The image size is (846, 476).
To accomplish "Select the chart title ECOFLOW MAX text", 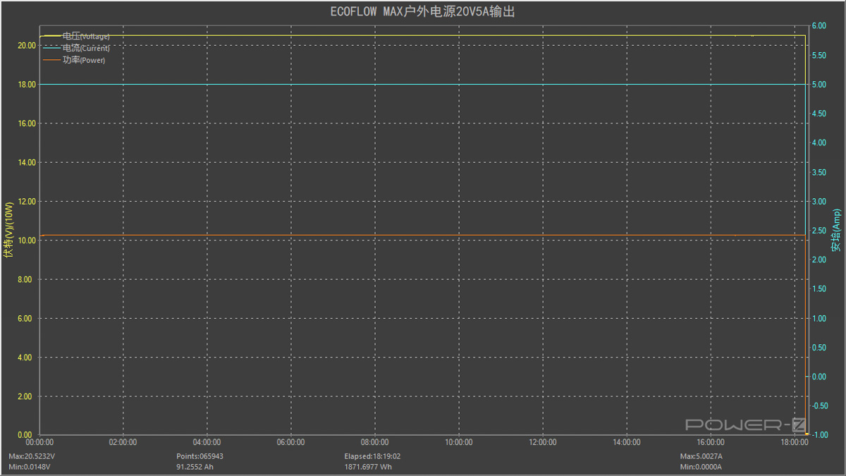I will (x=422, y=11).
